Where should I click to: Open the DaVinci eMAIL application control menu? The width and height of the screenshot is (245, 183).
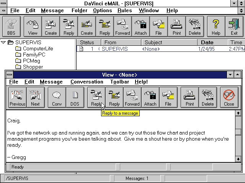coord(3,3)
